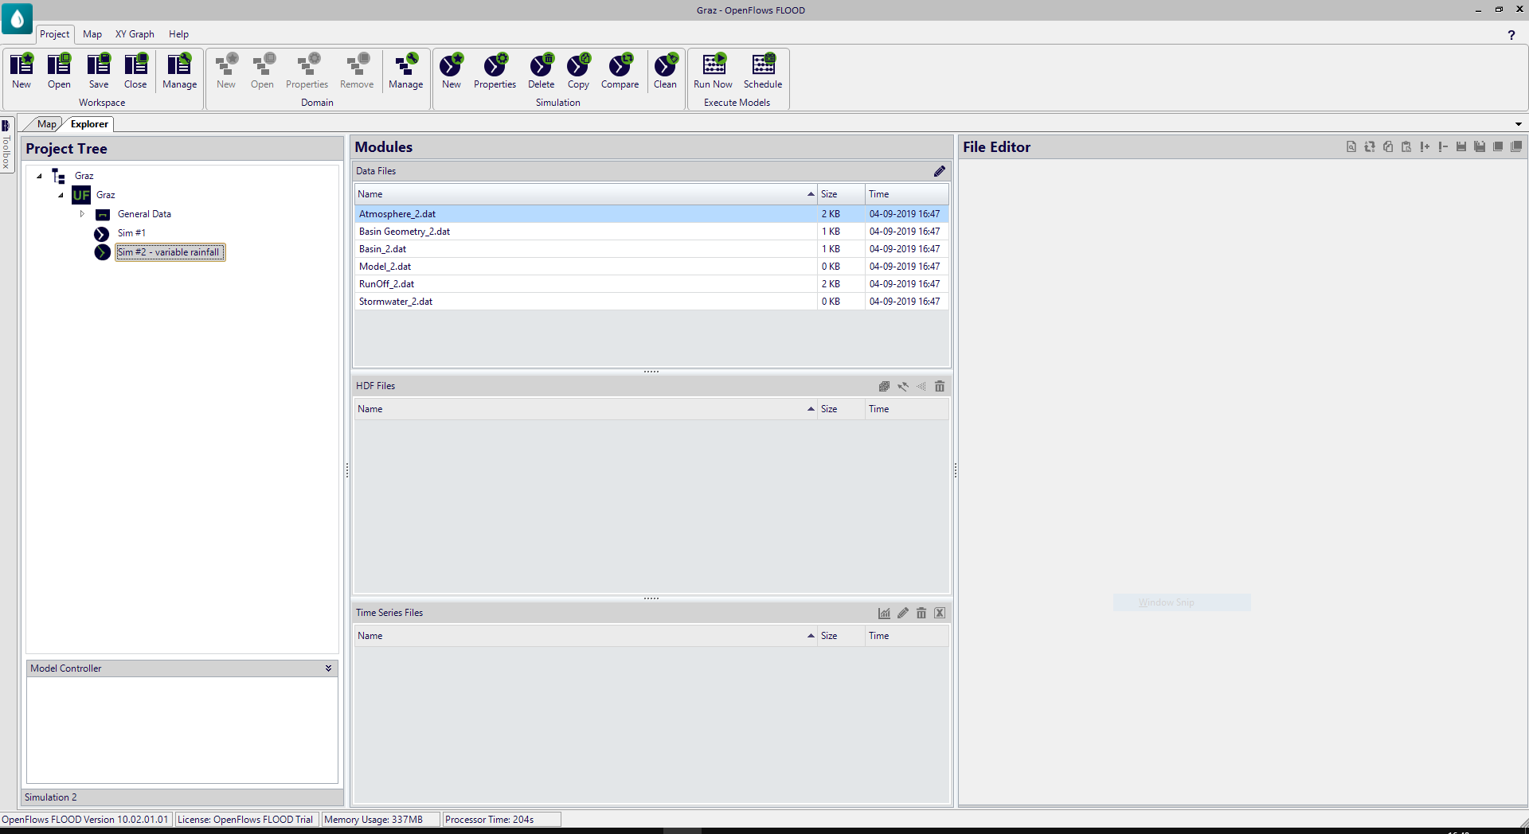Create a new simulation
This screenshot has height=834, width=1529.
tap(452, 71)
